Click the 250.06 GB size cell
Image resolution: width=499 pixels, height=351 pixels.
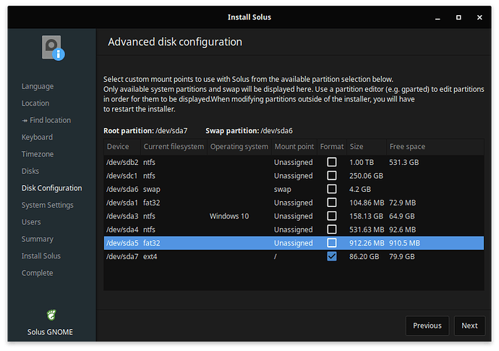tap(366, 176)
